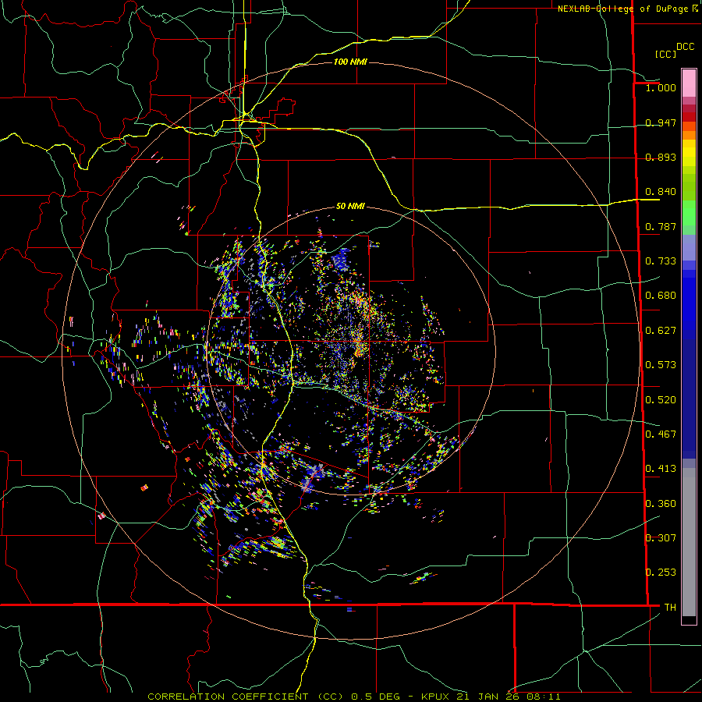The width and height of the screenshot is (702, 702).
Task: Click the 0.947 scale value
Action: pyautogui.click(x=661, y=122)
